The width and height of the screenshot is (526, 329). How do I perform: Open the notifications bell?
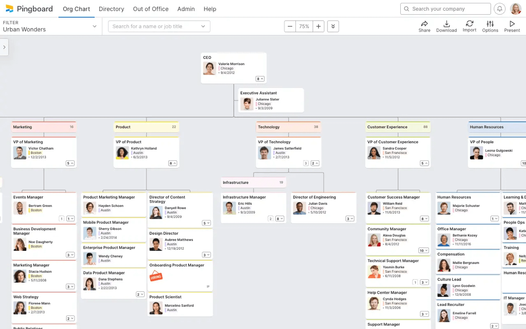pos(500,9)
